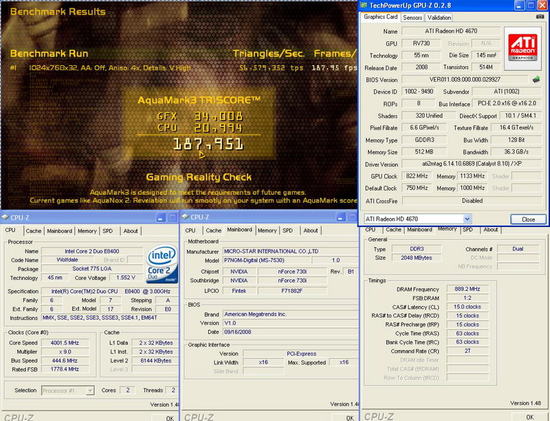
Task: Click the manufacturer MICRO-STAR INTERNATIONAL field
Action: [x=291, y=251]
